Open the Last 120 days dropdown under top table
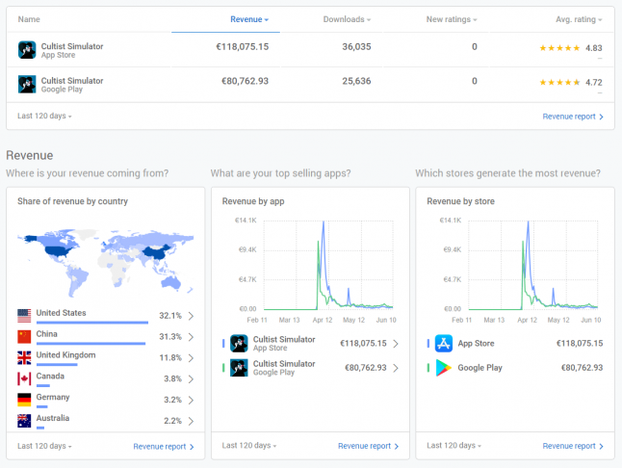622x468 pixels. 44,117
